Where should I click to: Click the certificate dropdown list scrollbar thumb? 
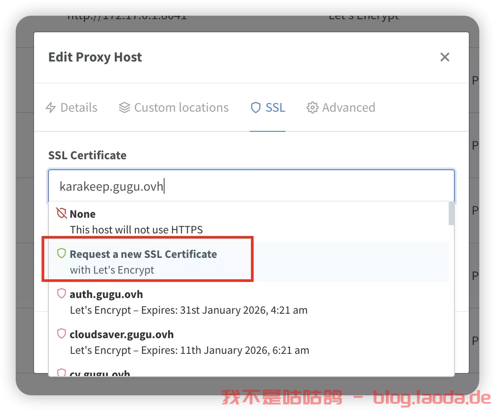451,213
